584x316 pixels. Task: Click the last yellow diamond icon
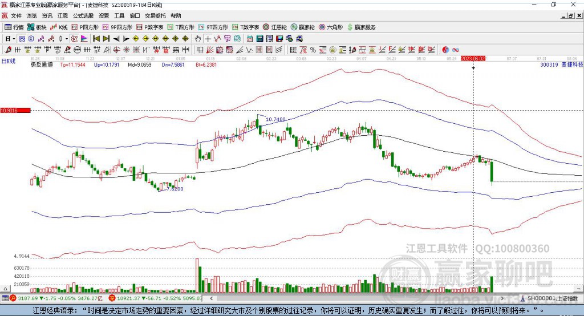click(x=185, y=39)
